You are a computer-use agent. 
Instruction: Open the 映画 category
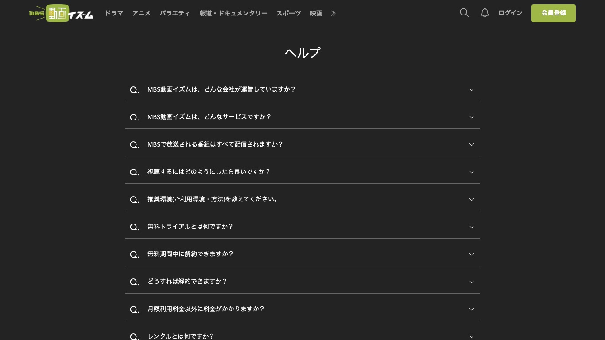point(316,13)
